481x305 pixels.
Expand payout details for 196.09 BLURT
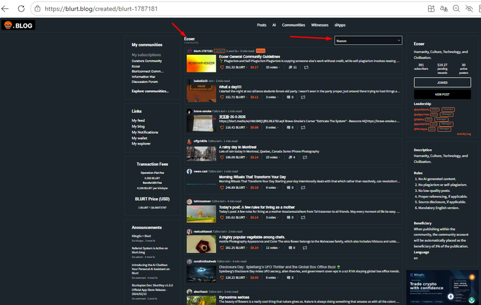236,158
